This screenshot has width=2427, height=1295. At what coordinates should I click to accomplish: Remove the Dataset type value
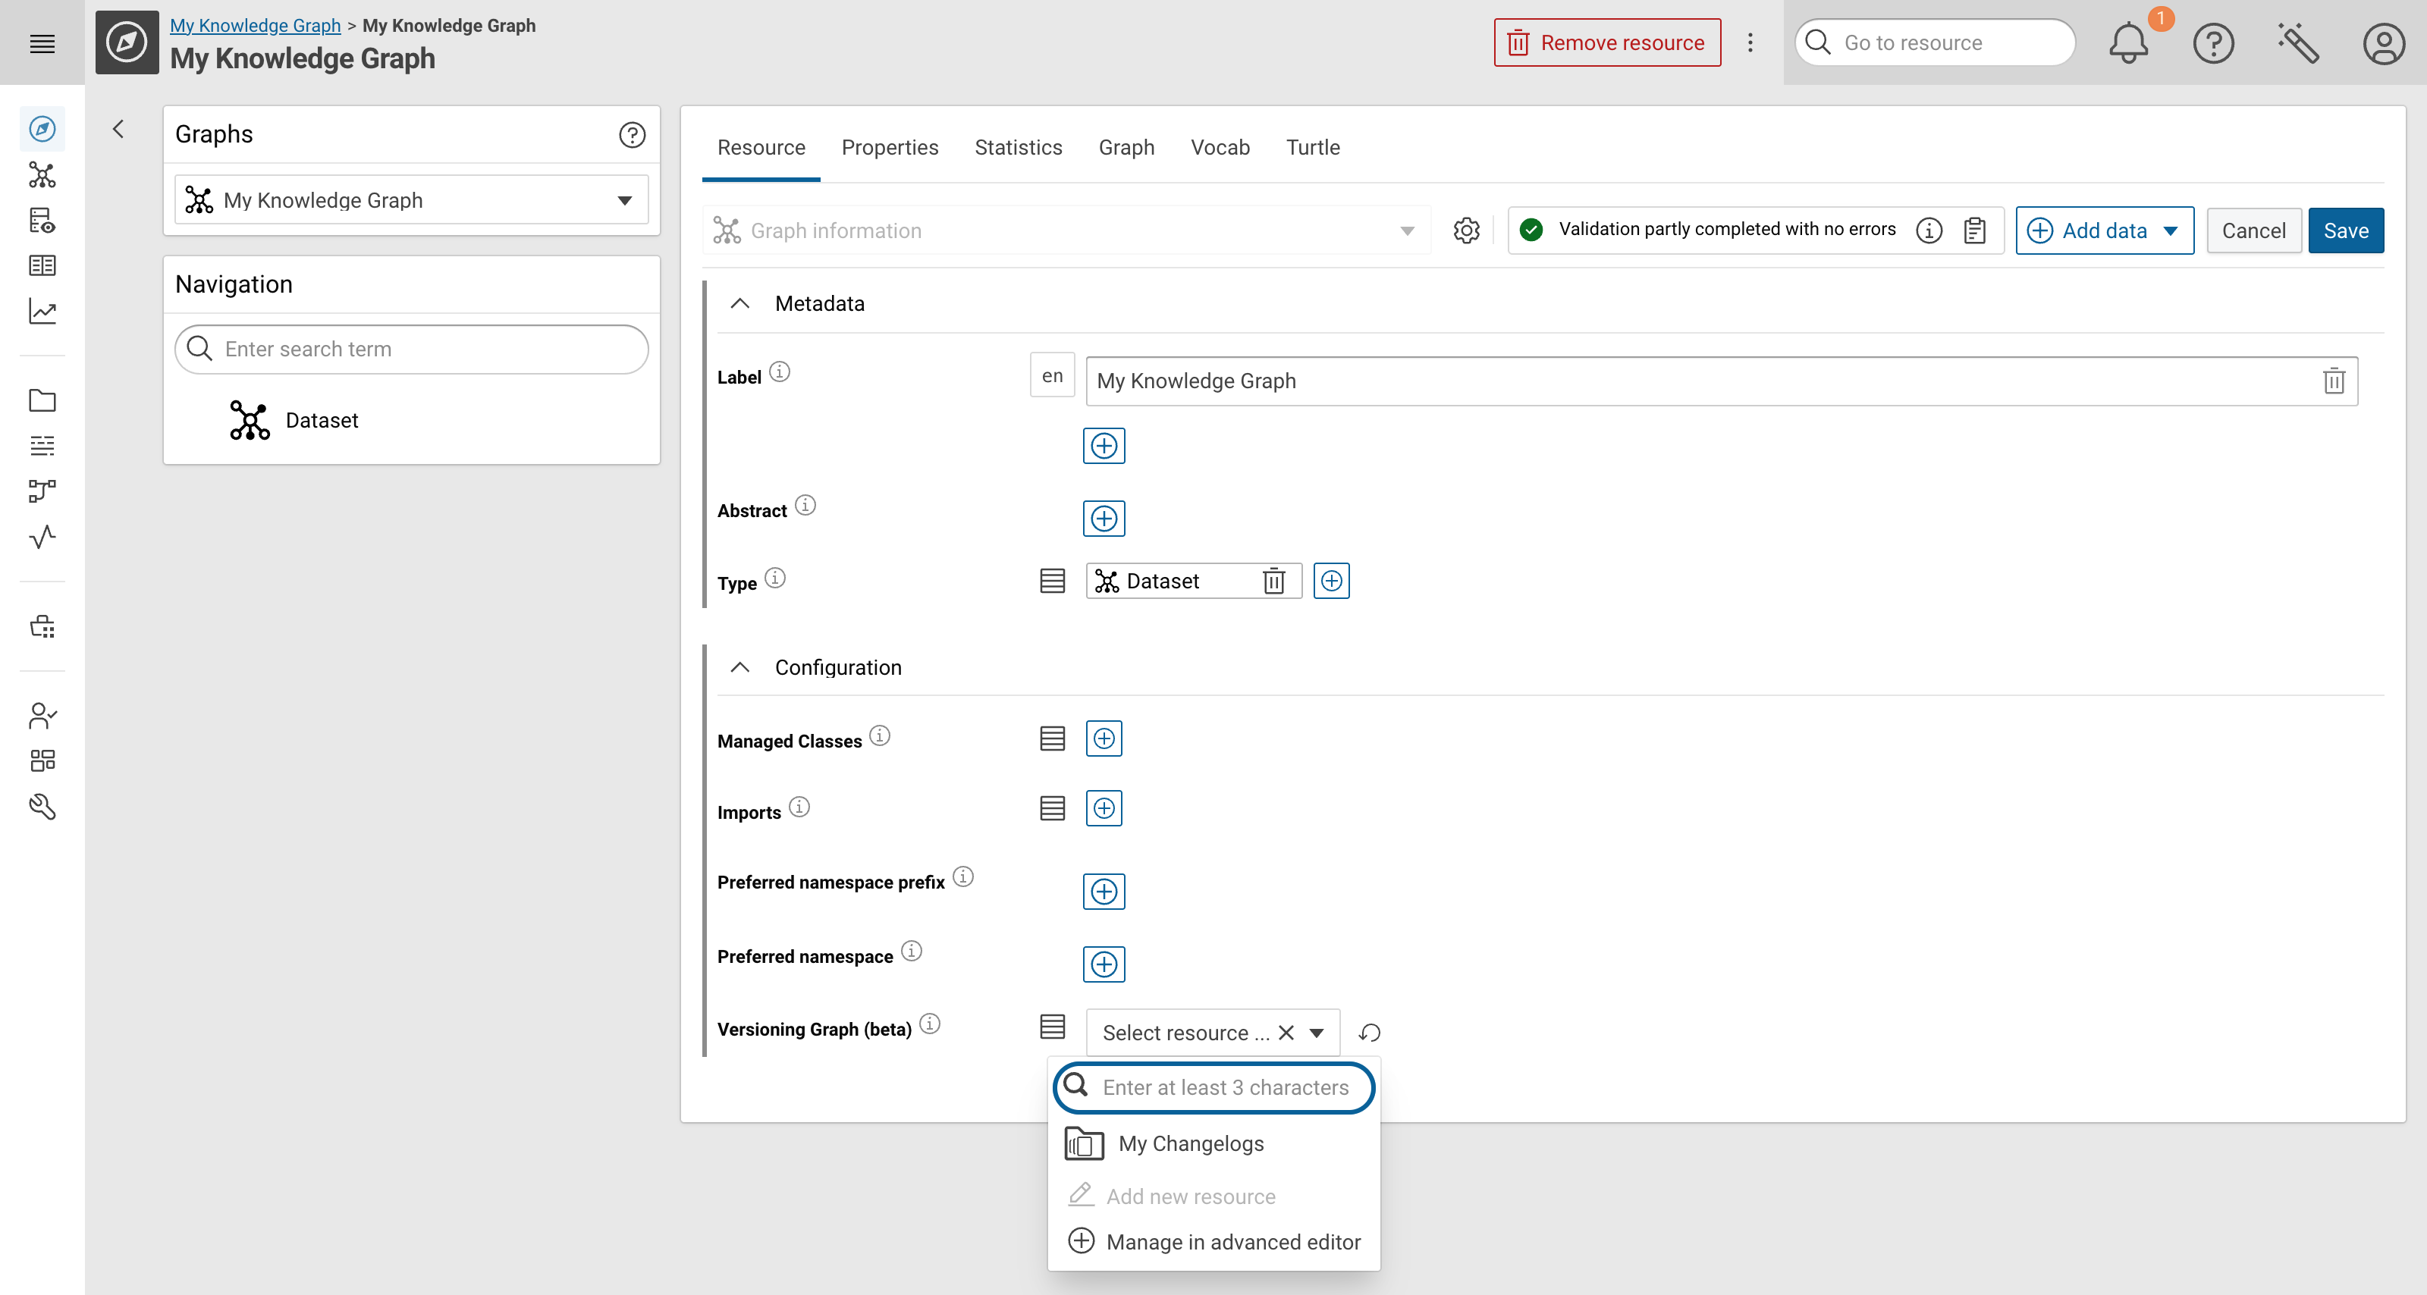[x=1274, y=581]
